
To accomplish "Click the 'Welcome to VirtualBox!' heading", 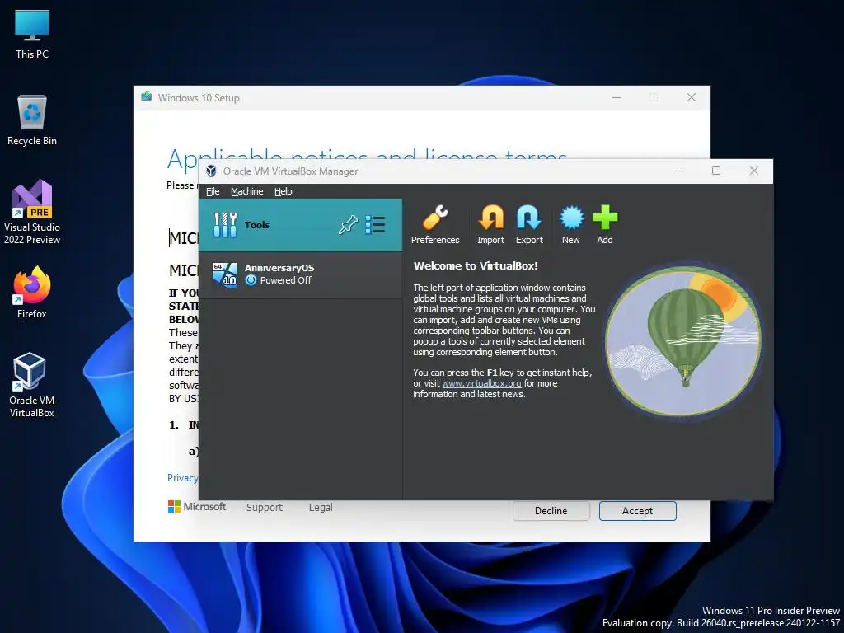I will point(476,266).
